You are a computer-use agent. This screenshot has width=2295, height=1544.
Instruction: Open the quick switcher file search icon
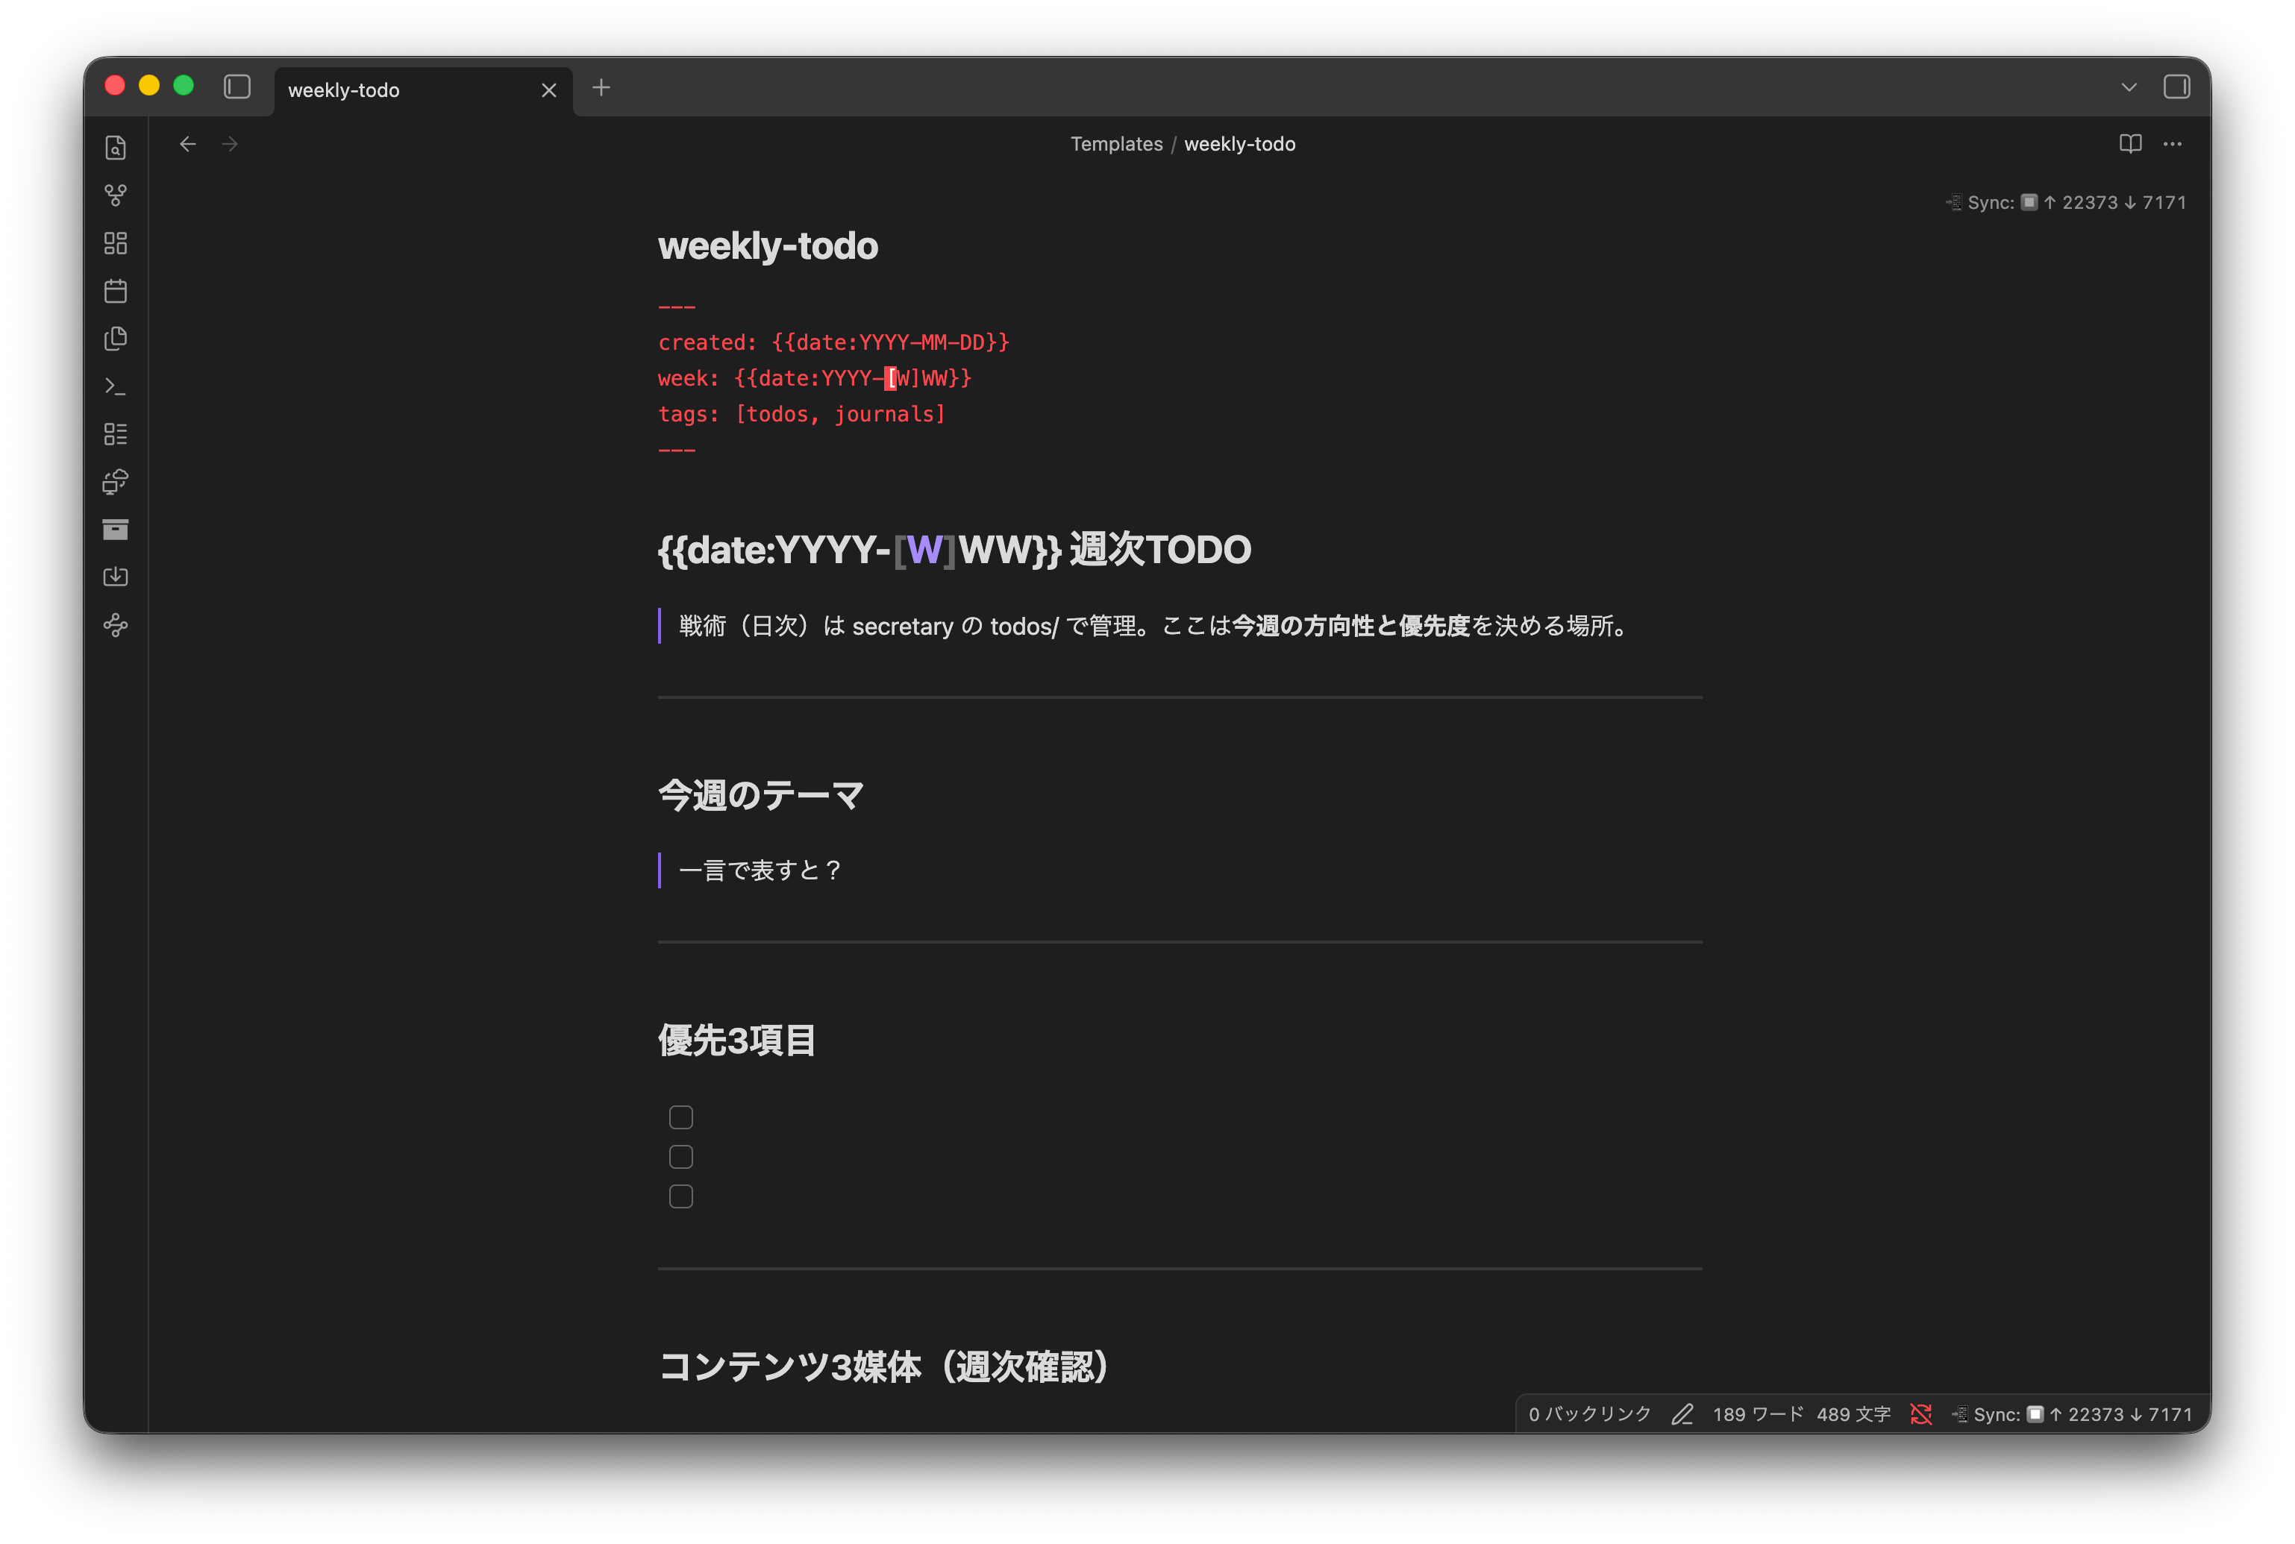click(115, 148)
